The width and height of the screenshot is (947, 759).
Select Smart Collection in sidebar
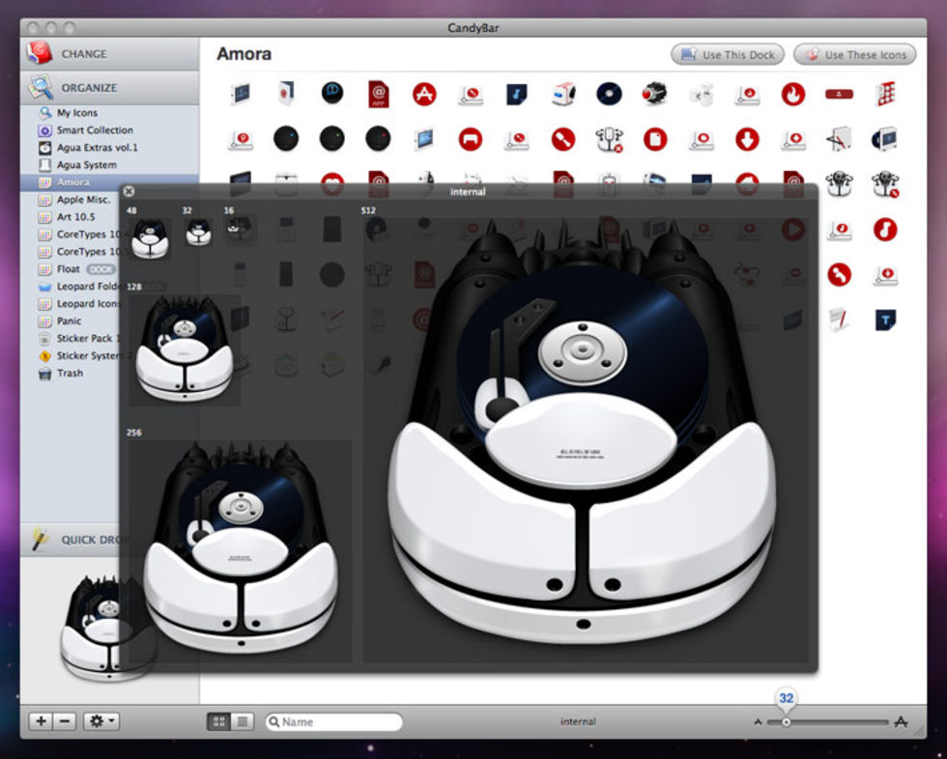click(95, 130)
